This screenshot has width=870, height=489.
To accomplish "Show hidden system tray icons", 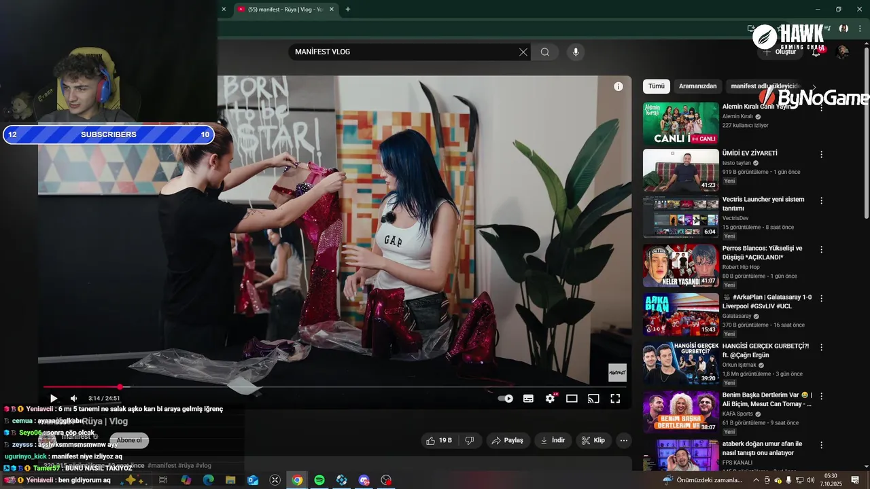I will point(756,480).
